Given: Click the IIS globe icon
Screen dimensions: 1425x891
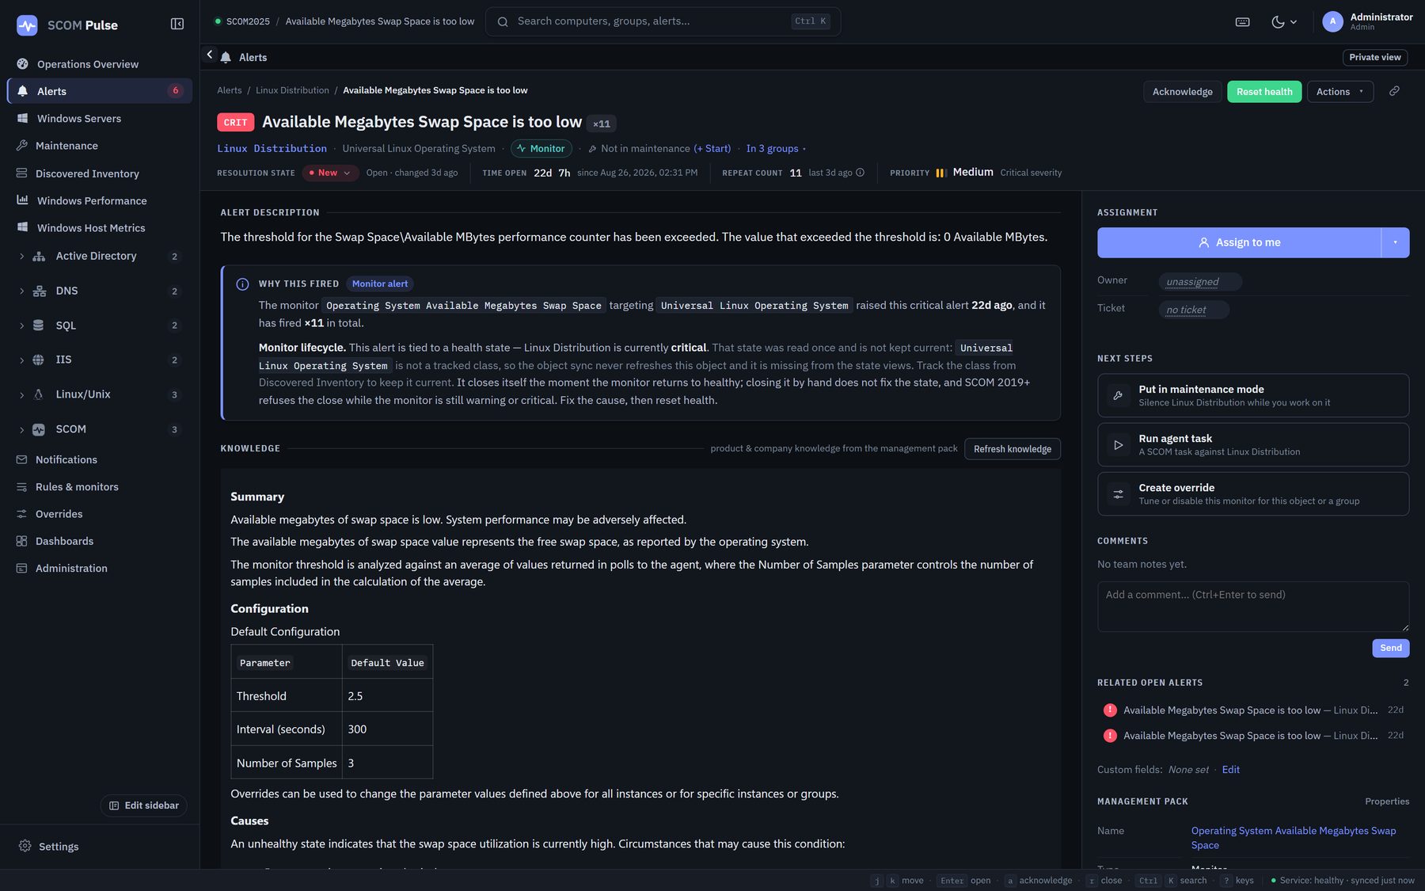Looking at the screenshot, I should tap(39, 360).
